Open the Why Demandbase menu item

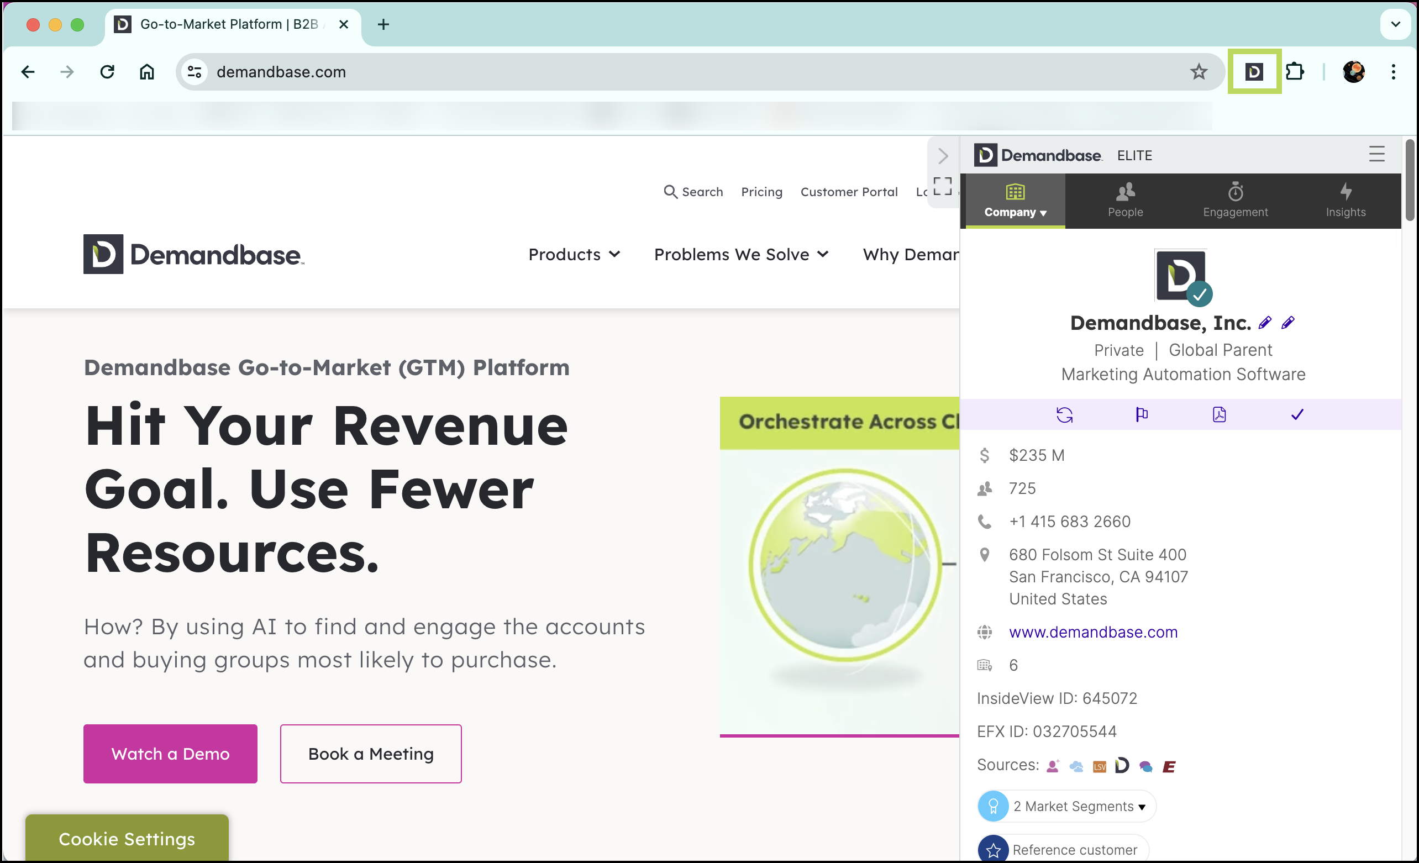[x=911, y=255]
